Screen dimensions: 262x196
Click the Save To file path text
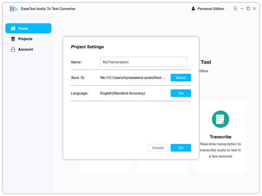(133, 78)
